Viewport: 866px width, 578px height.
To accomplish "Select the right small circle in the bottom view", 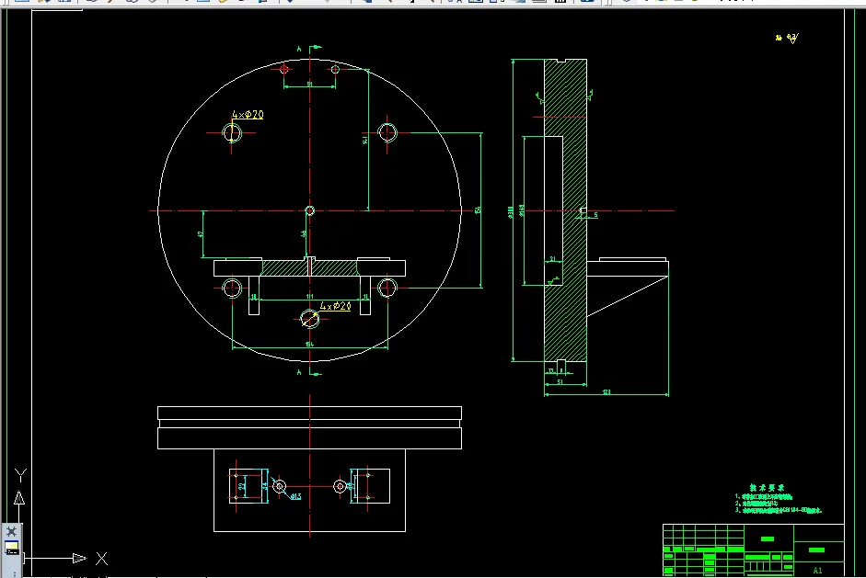I will click(340, 486).
